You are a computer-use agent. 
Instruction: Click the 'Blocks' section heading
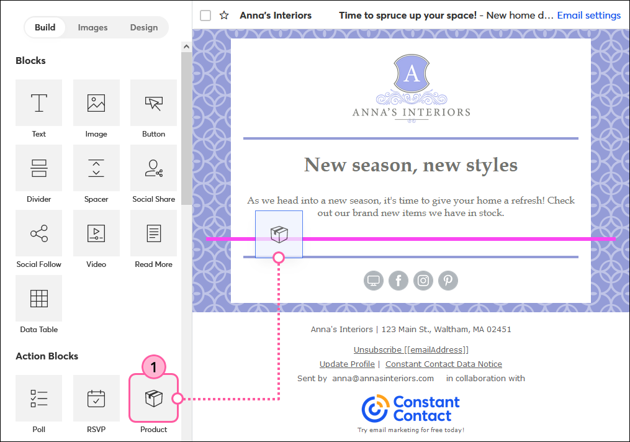(30, 61)
